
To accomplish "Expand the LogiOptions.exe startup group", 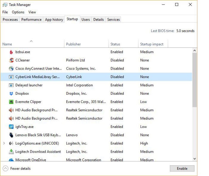I will coord(4,143).
